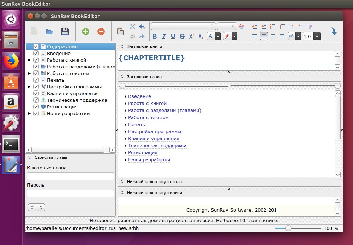Open the font color dropdown arrow
The width and height of the screenshot is (353, 245).
pyautogui.click(x=218, y=36)
